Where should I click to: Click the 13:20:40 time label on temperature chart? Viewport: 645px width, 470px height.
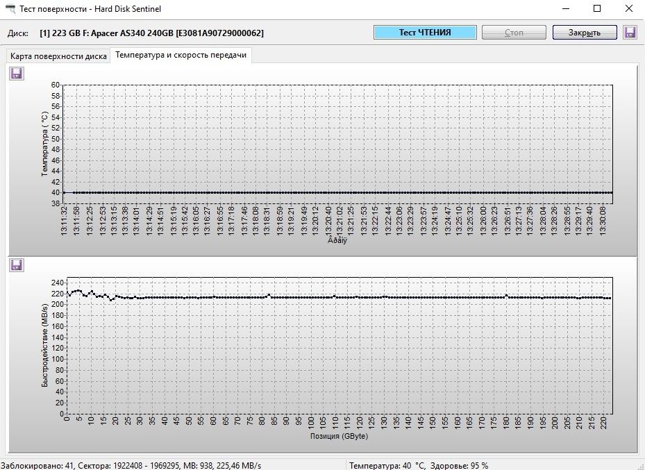[328, 220]
